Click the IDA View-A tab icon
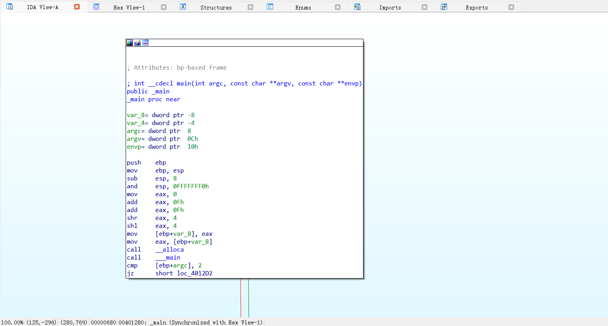The width and height of the screenshot is (608, 326). coord(10,7)
